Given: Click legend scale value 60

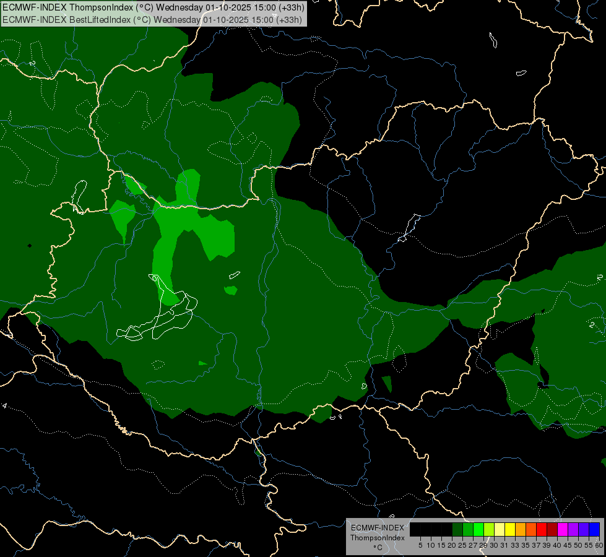Looking at the screenshot, I should 599,545.
